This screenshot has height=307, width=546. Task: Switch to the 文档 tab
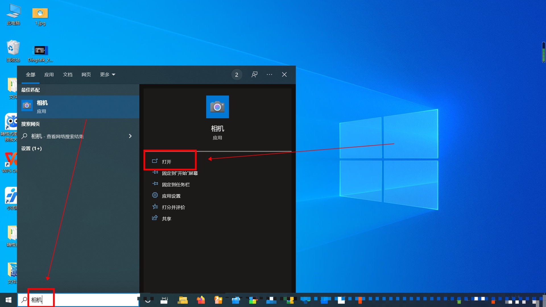tap(68, 74)
